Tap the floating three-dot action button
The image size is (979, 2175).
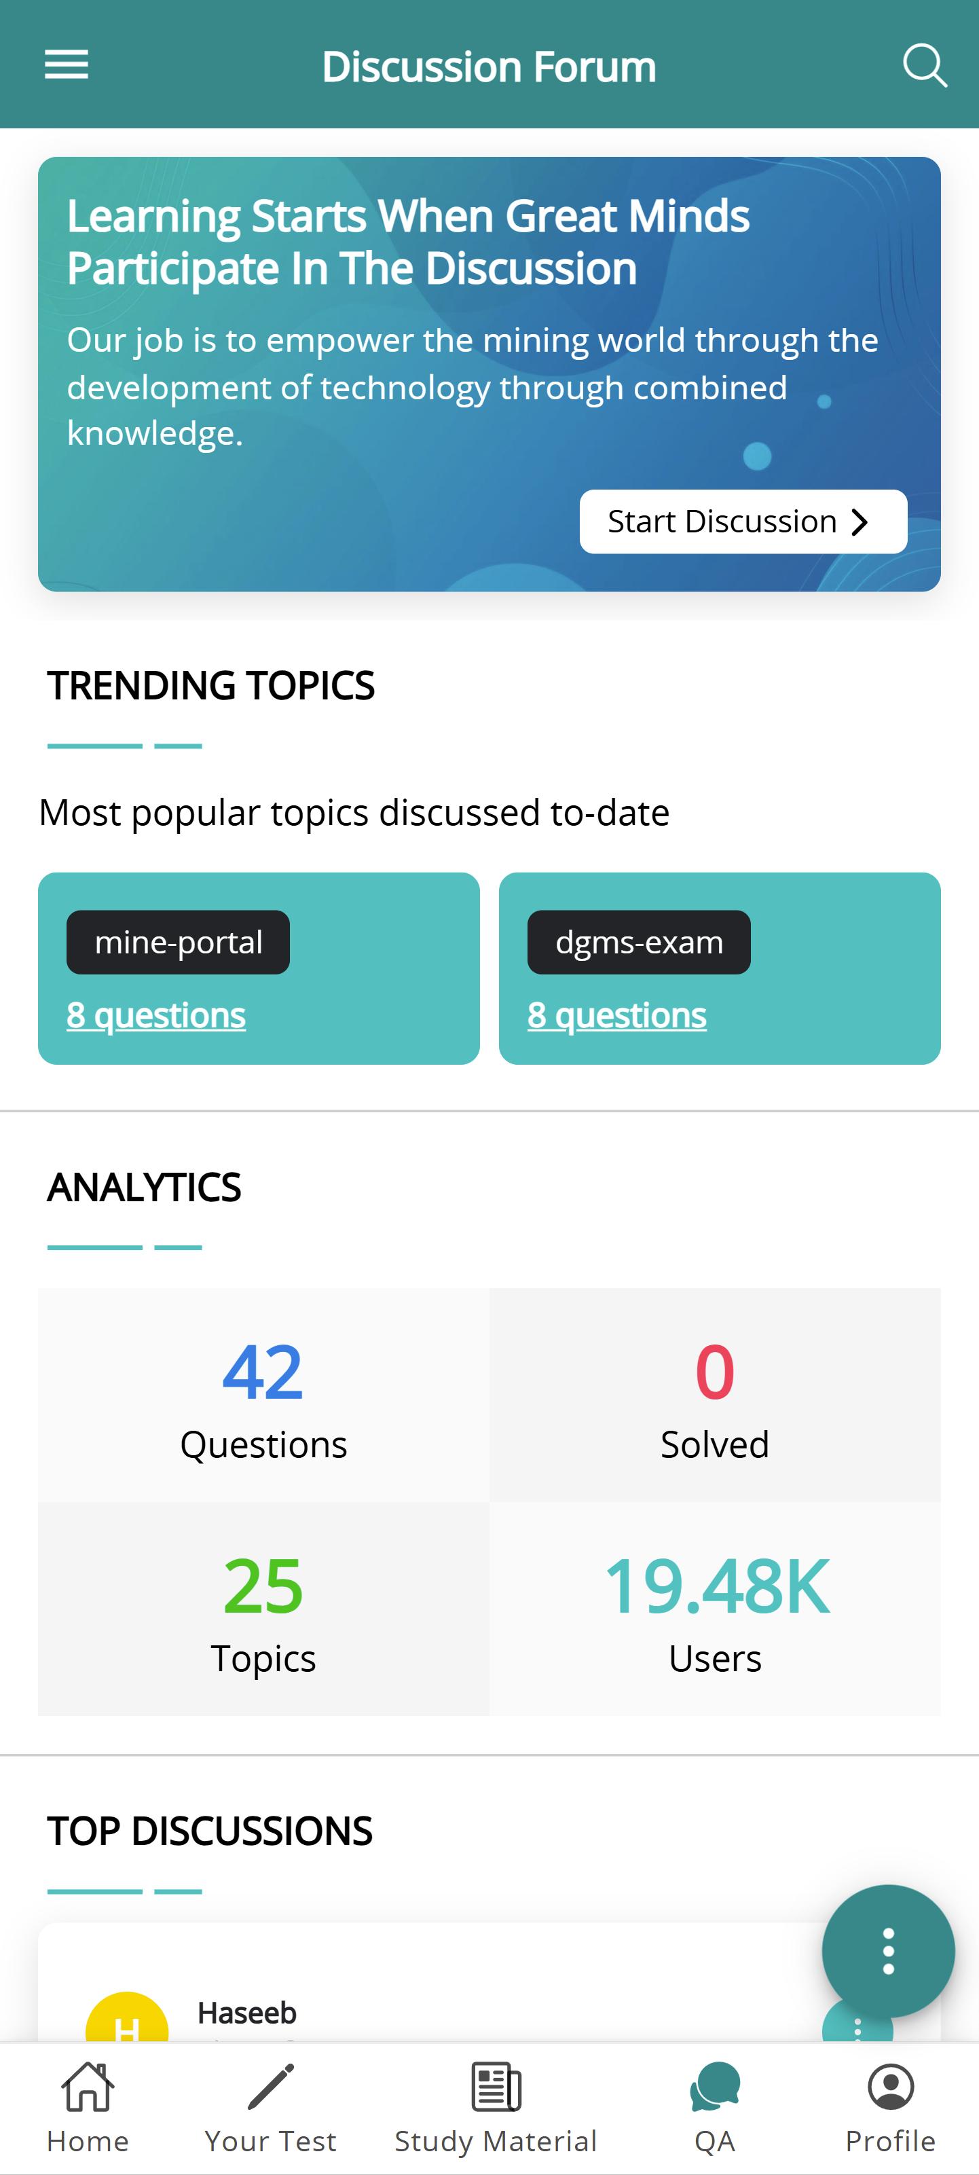[888, 1951]
